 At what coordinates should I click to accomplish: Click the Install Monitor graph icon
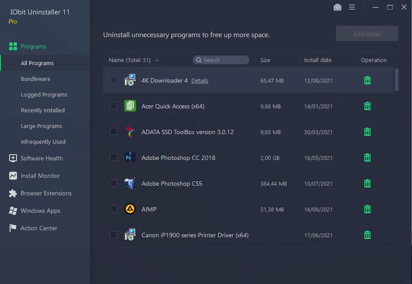click(13, 176)
